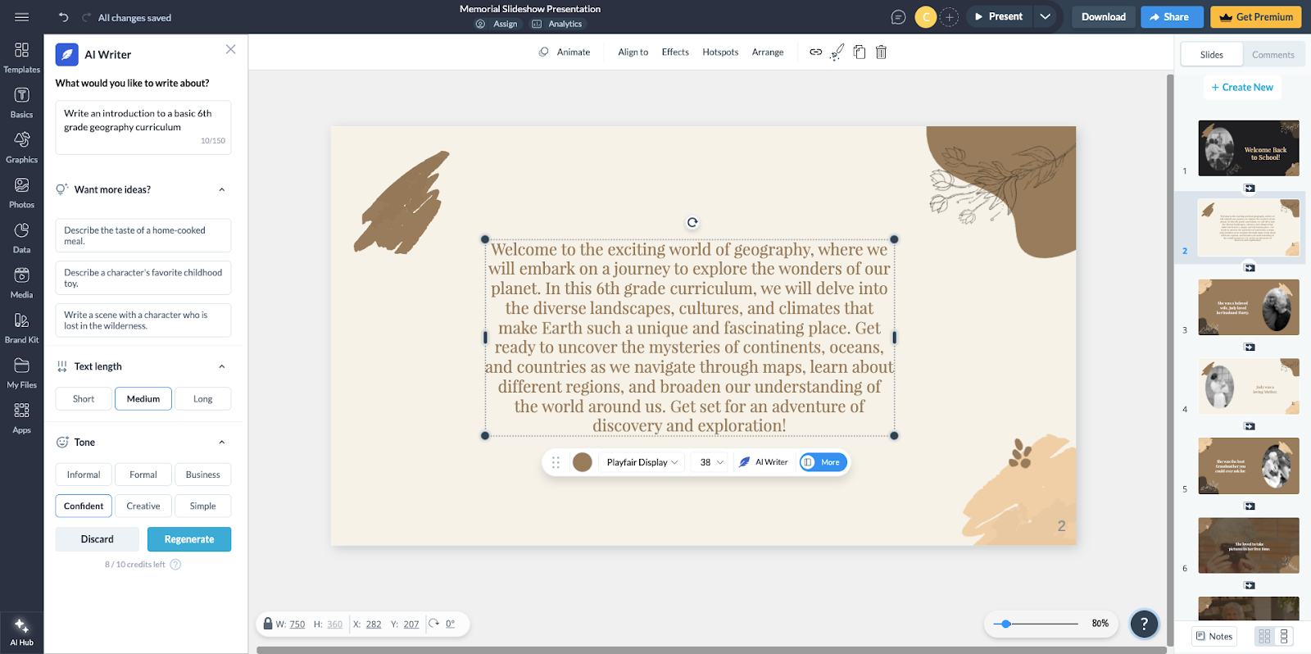Choose the Business tone

pos(202,475)
